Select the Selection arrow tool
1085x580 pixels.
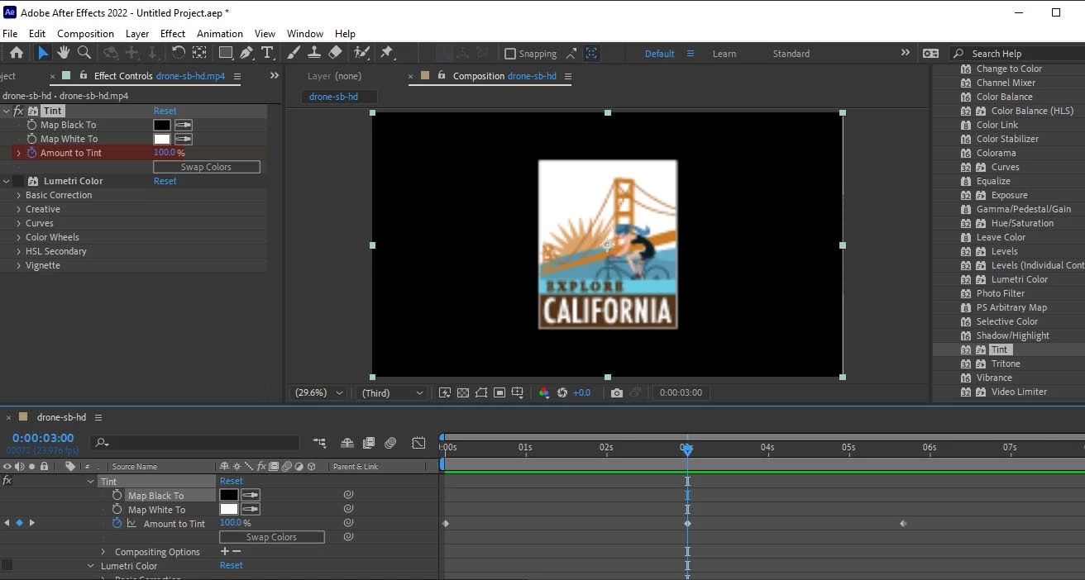(43, 53)
